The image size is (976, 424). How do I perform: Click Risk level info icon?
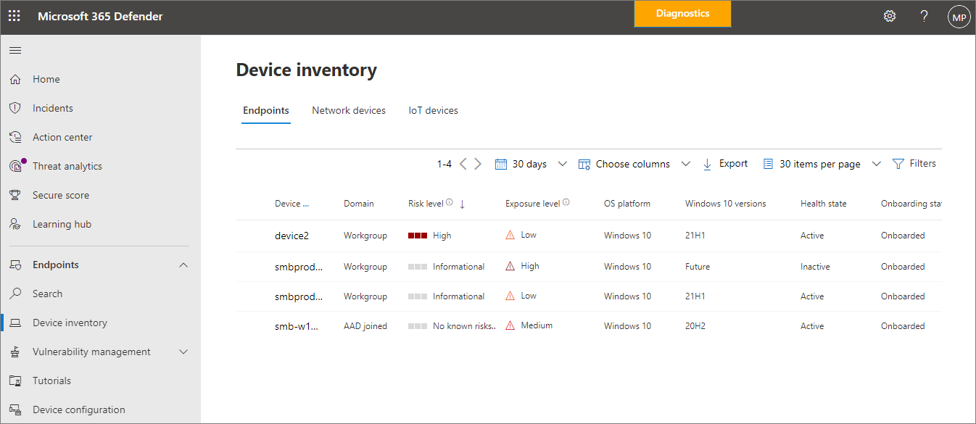[450, 203]
